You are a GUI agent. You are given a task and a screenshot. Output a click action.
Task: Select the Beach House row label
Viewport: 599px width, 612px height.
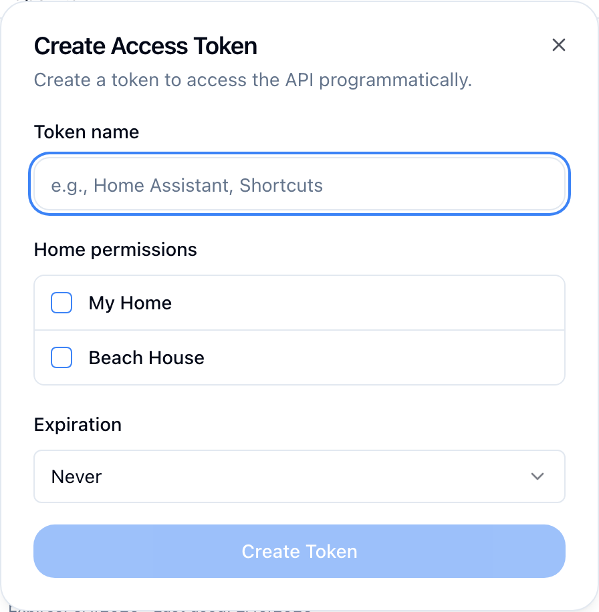click(x=146, y=357)
